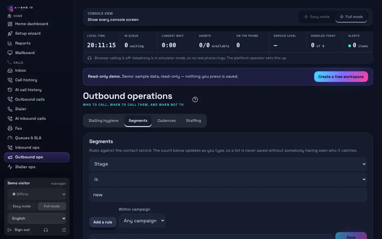Viewport: 382px width, 239px height.
Task: Click Create a free workspace button
Action: [341, 77]
